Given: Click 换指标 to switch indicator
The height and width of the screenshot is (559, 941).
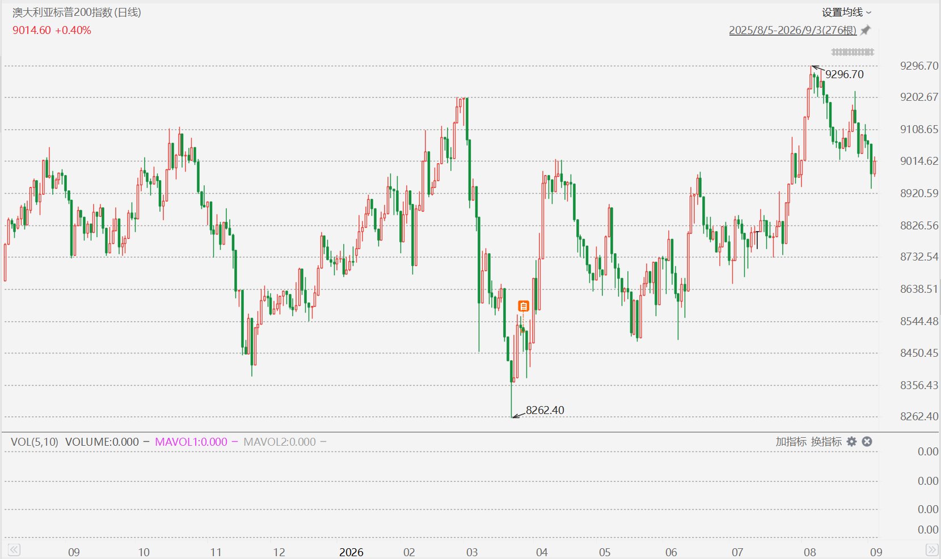Looking at the screenshot, I should [826, 442].
